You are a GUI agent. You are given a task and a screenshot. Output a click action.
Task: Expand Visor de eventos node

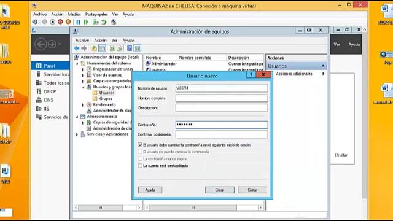84,75
